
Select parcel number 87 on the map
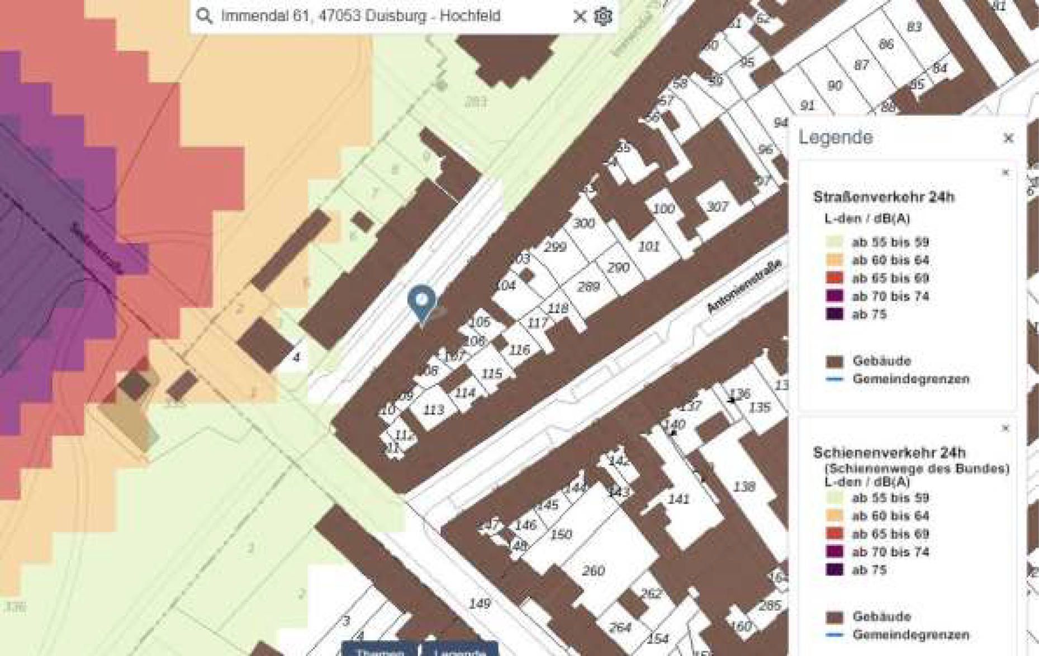tap(861, 65)
